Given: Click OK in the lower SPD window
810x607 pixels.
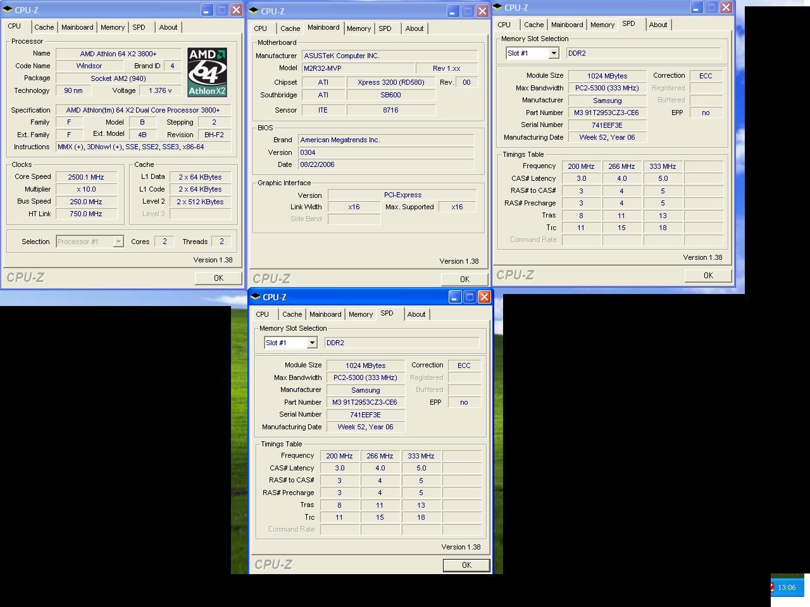Looking at the screenshot, I should pyautogui.click(x=466, y=565).
